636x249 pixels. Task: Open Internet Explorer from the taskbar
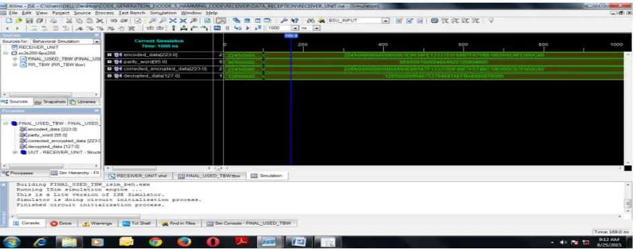point(40,242)
